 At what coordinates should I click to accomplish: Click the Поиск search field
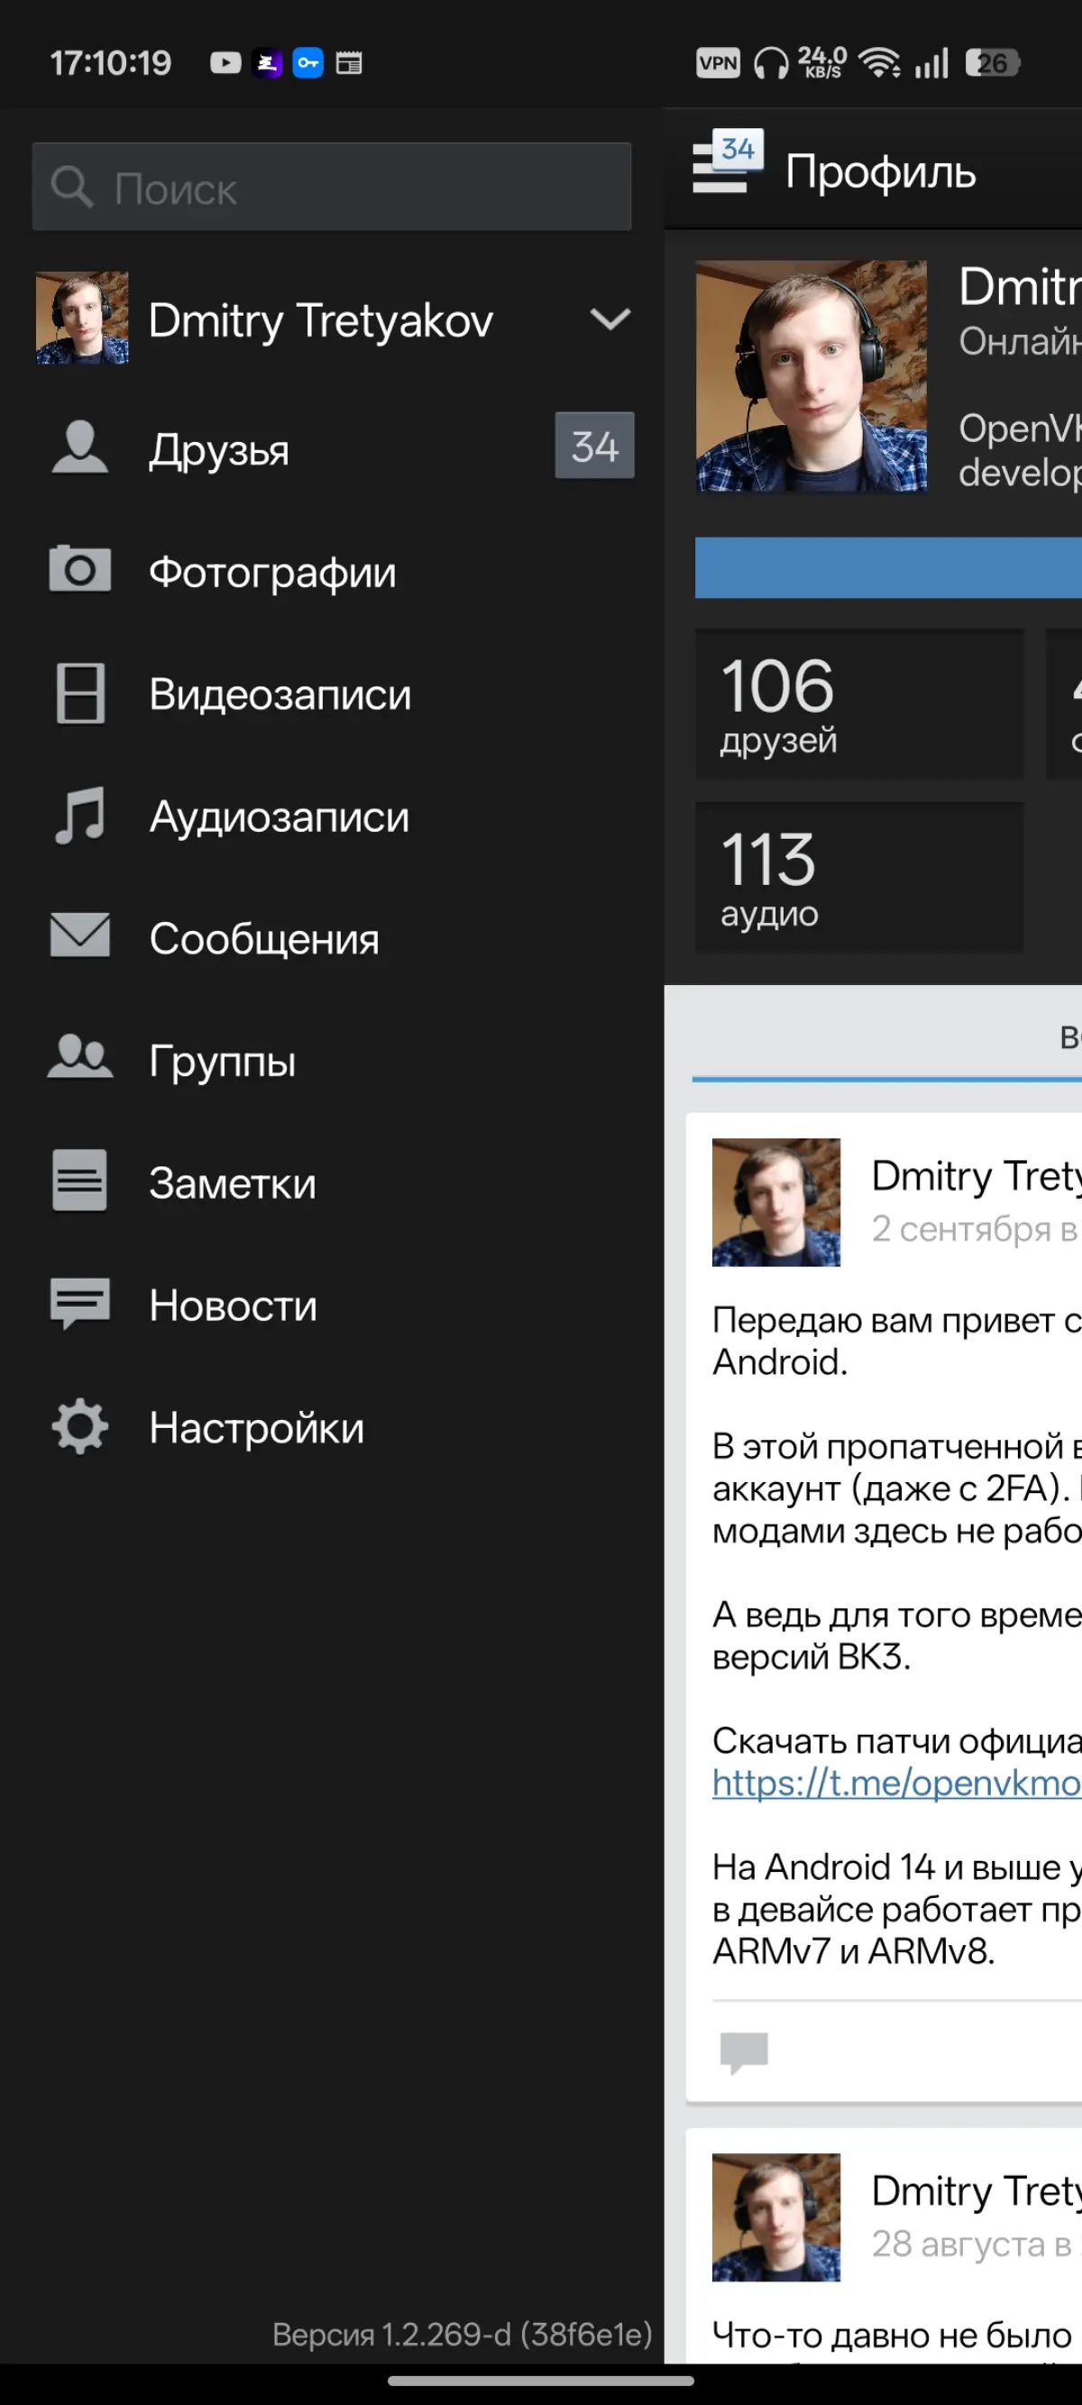coord(332,187)
